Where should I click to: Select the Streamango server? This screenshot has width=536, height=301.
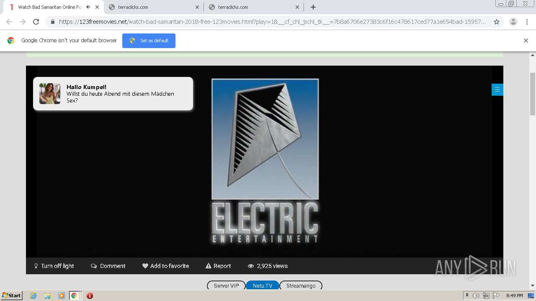pos(301,286)
